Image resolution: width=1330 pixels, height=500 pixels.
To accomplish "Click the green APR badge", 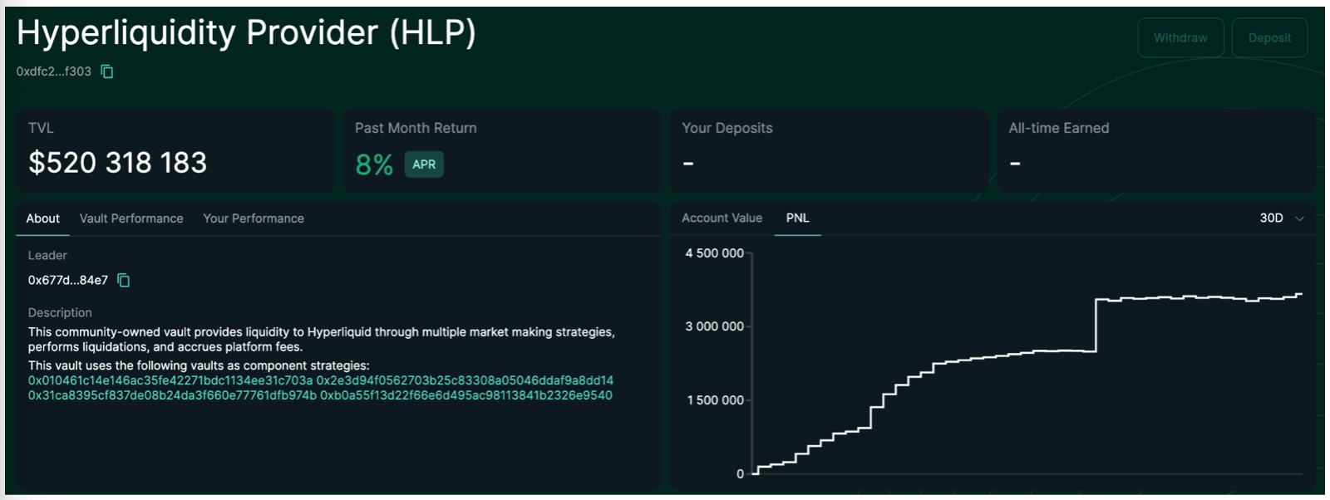I will click(424, 164).
